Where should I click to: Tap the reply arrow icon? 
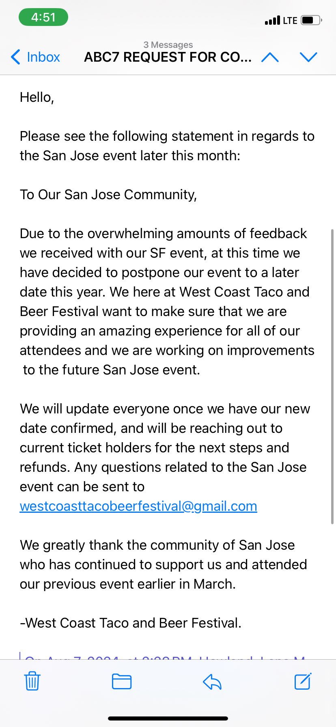point(212,682)
